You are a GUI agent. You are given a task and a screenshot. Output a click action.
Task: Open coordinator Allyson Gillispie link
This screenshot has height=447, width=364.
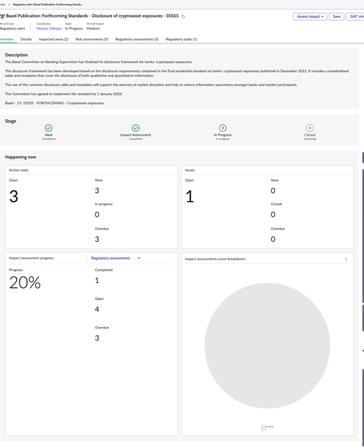49,29
